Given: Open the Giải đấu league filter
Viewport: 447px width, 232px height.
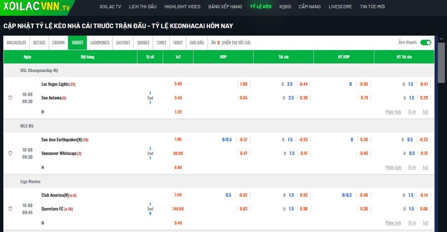Looking at the screenshot, I should pos(197,43).
